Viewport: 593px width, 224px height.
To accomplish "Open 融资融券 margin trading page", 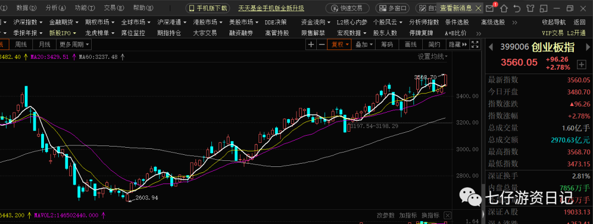I will [241, 33].
